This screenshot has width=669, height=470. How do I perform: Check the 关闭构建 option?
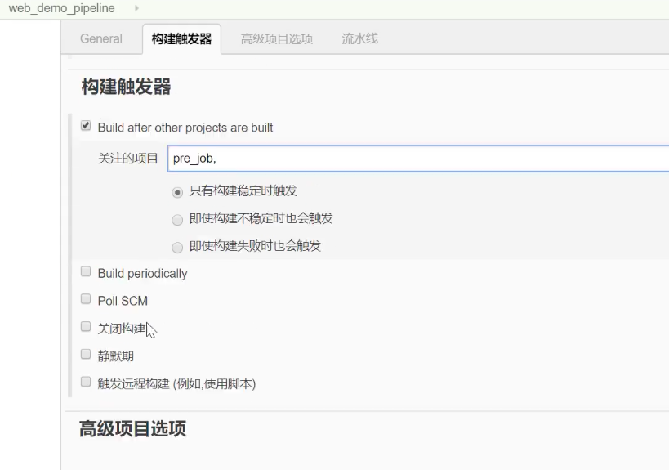tap(86, 327)
